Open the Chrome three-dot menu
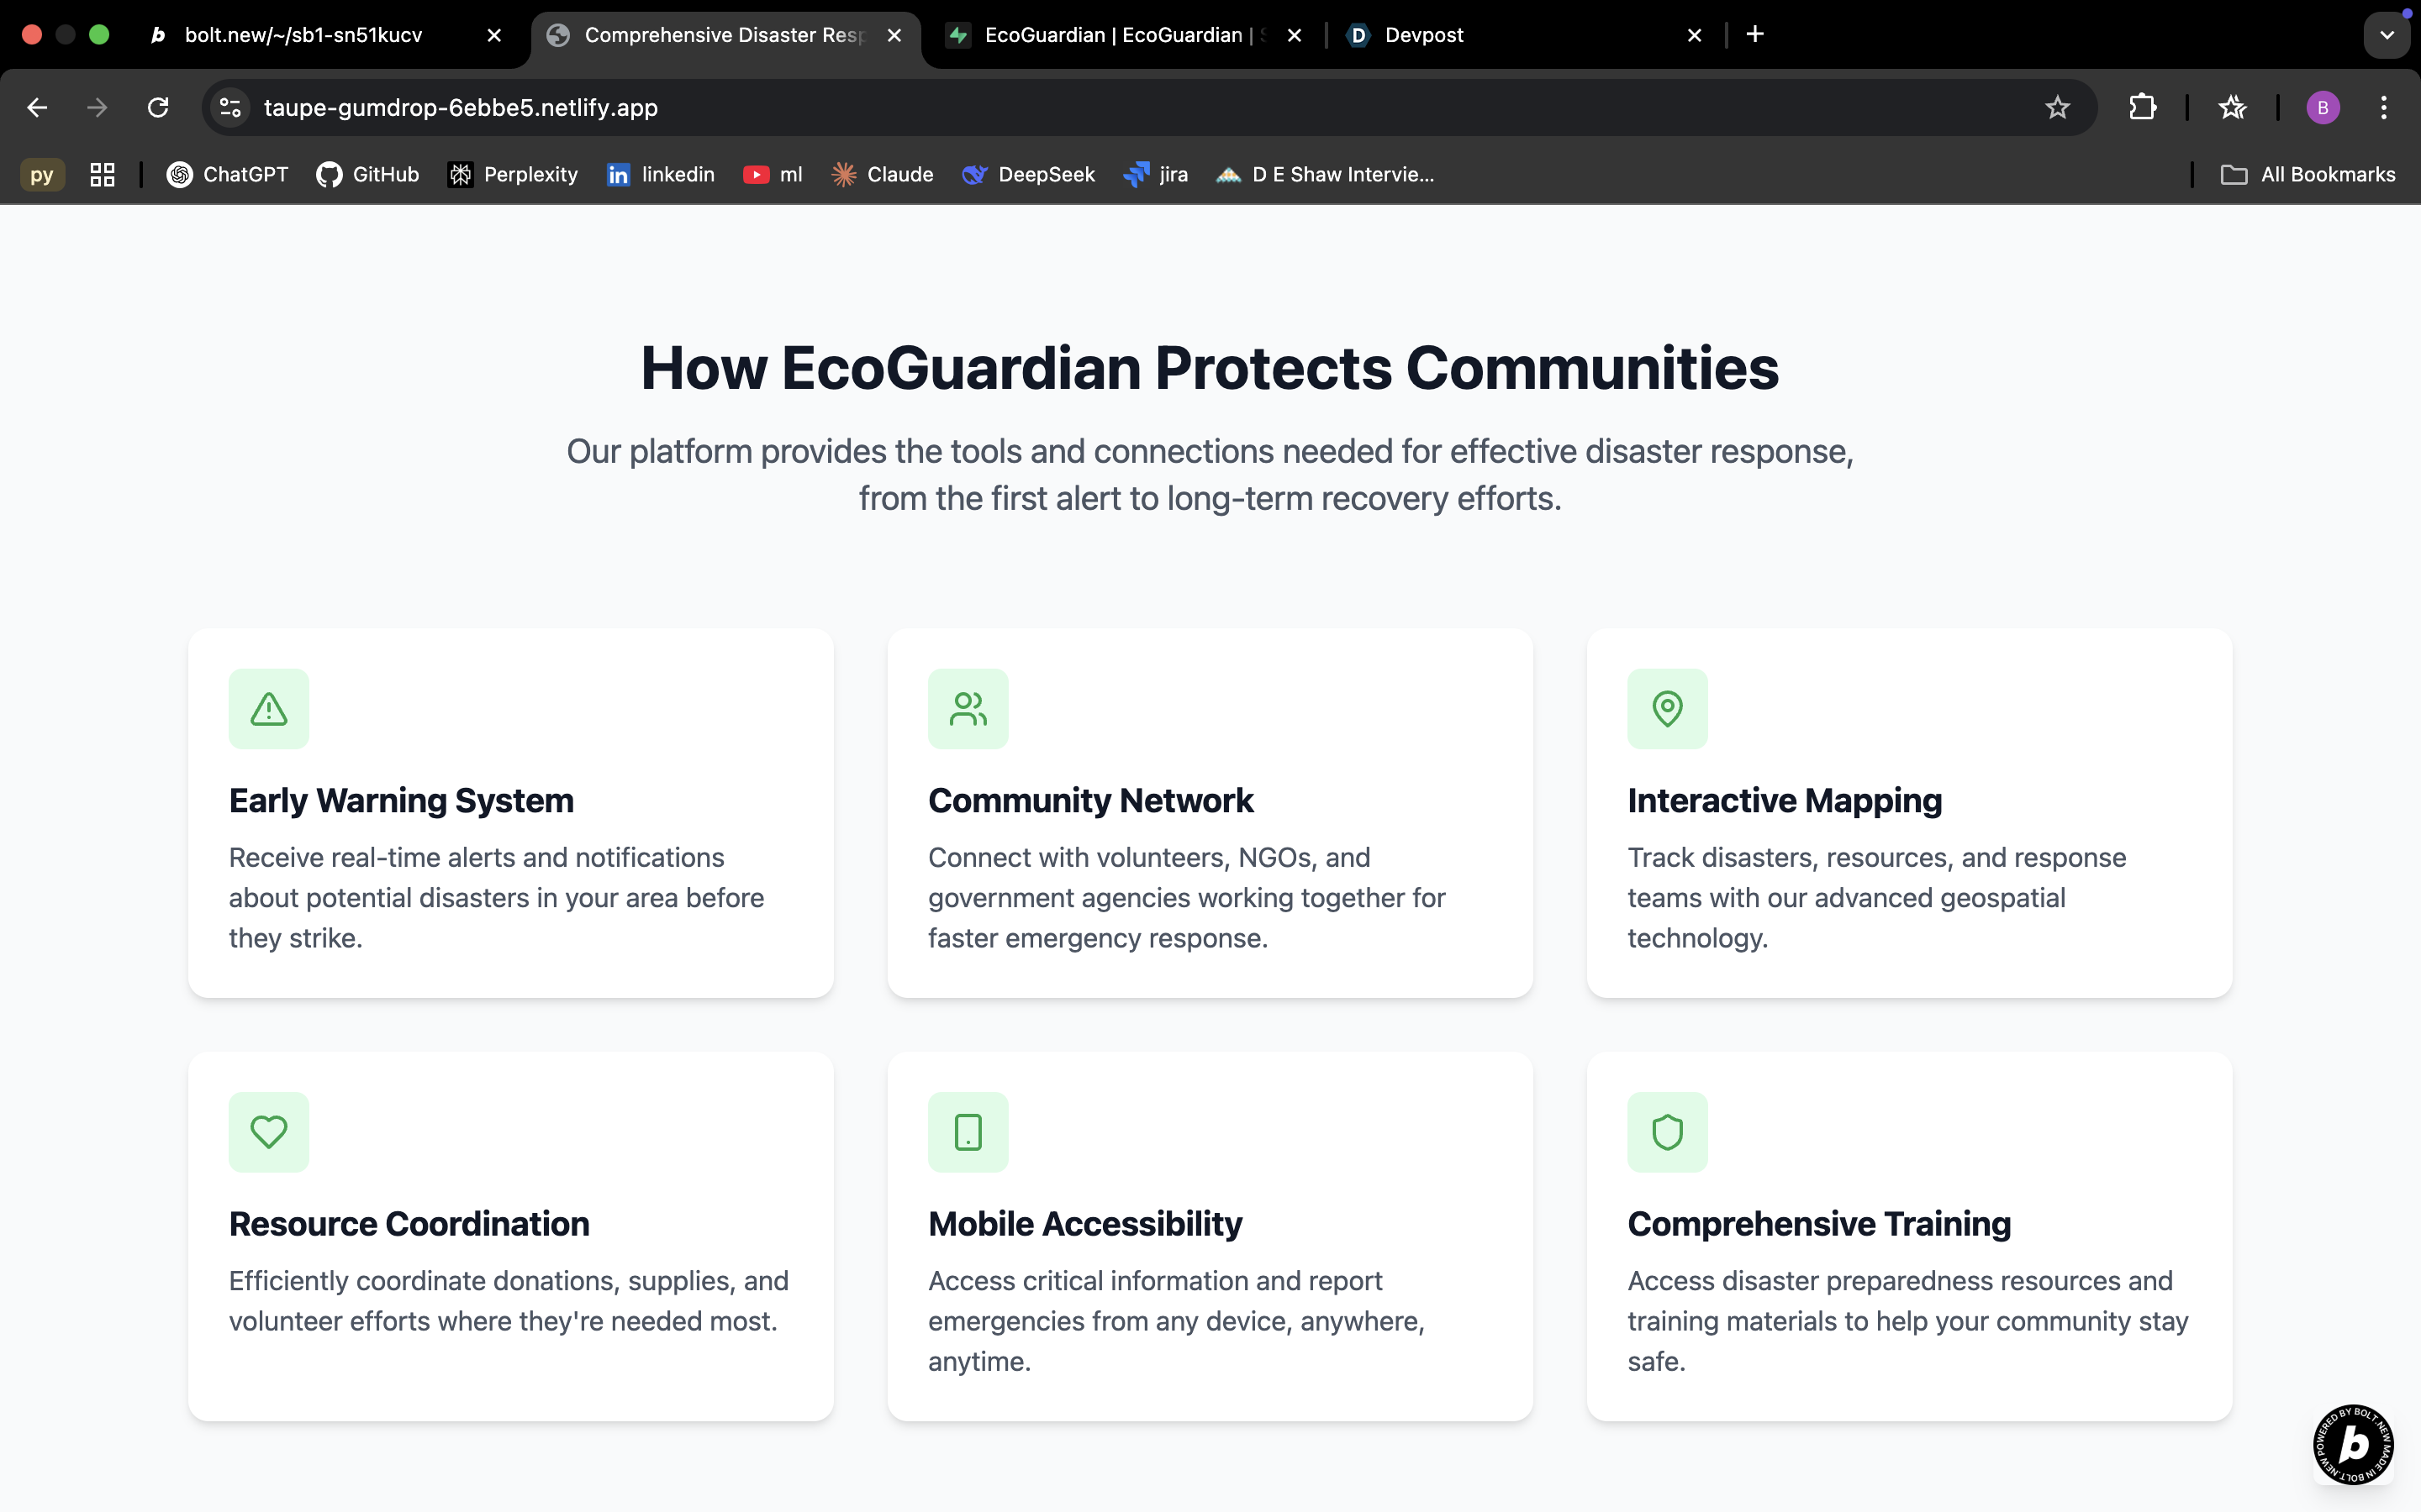The height and width of the screenshot is (1512, 2421). (x=2384, y=108)
